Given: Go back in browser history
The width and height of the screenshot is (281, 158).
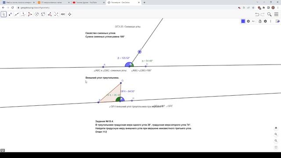Looking at the screenshot, I should pos(3,8).
